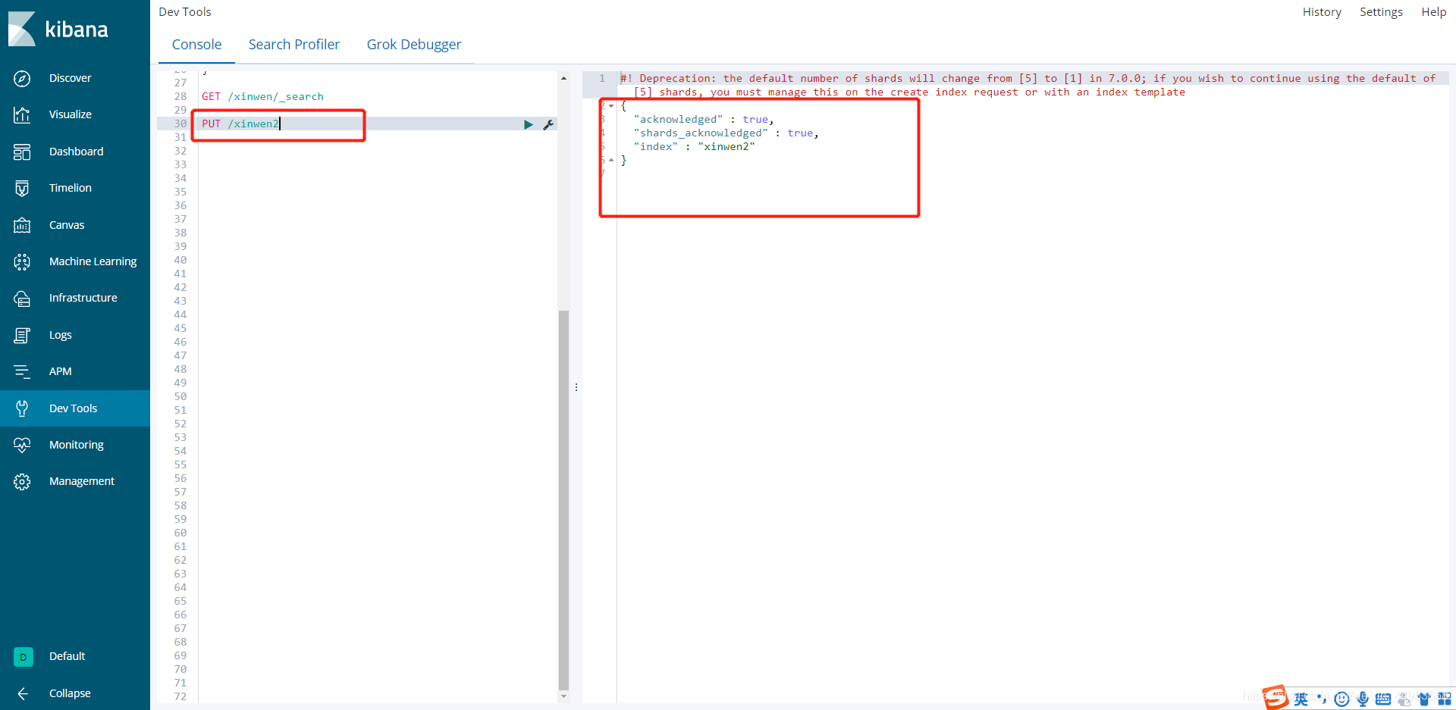This screenshot has height=710, width=1456.
Task: Click the Dev Tools breadcrumb title
Action: pos(185,12)
